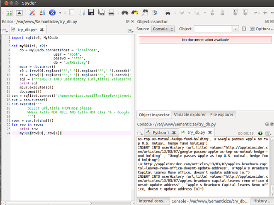The image size is (274, 205).
Task: Open the Source Console combo box
Action: [x=163, y=29]
